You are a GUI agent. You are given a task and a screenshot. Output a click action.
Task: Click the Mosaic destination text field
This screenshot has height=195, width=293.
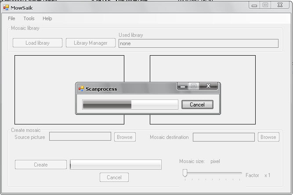pos(224,137)
